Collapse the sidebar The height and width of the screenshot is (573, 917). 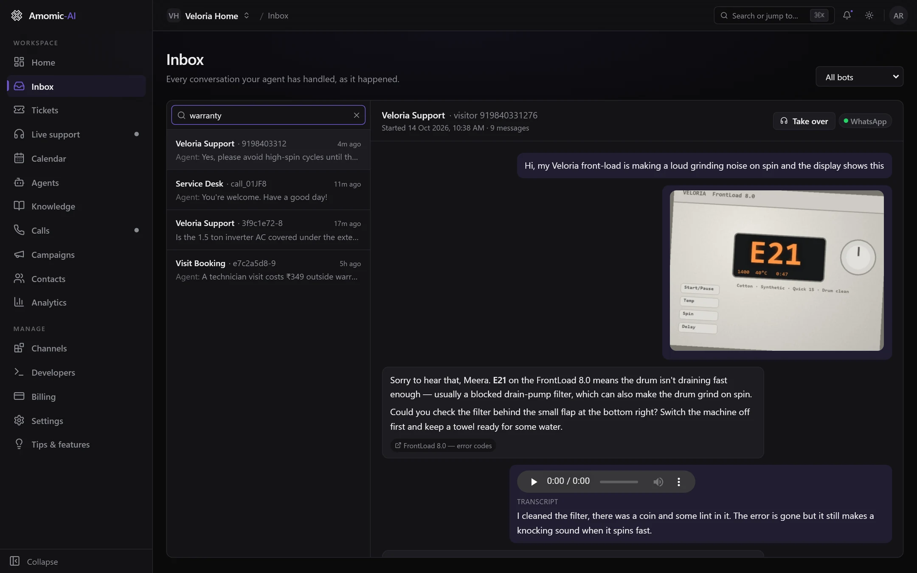coord(34,561)
